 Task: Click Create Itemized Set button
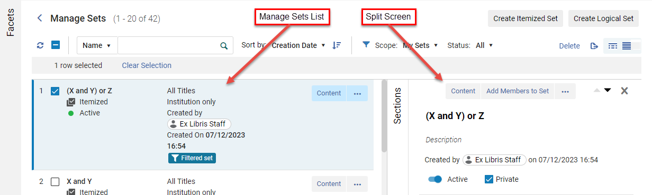point(526,18)
